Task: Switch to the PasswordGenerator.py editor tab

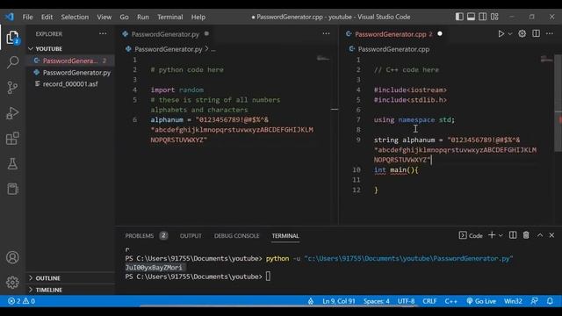Action: (165, 34)
